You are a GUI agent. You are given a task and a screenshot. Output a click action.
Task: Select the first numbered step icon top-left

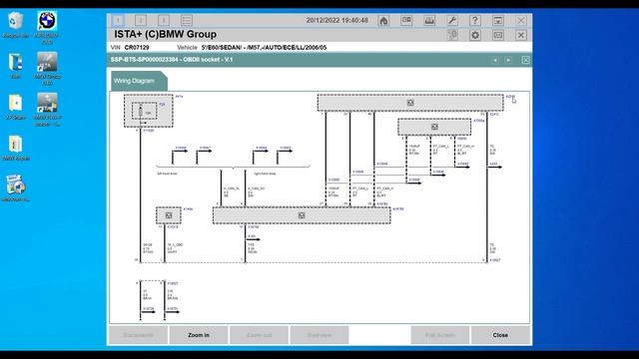pyautogui.click(x=118, y=20)
